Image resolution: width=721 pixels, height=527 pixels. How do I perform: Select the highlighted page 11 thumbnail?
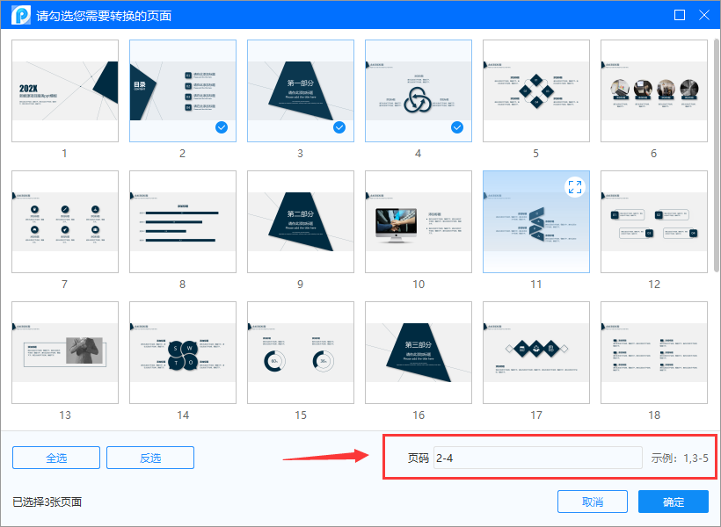(x=536, y=221)
